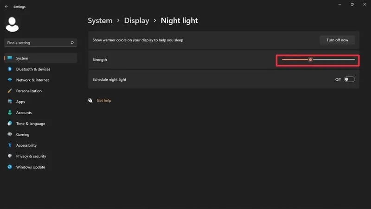
Task: Click the back arrow in Settings
Action: tap(6, 7)
